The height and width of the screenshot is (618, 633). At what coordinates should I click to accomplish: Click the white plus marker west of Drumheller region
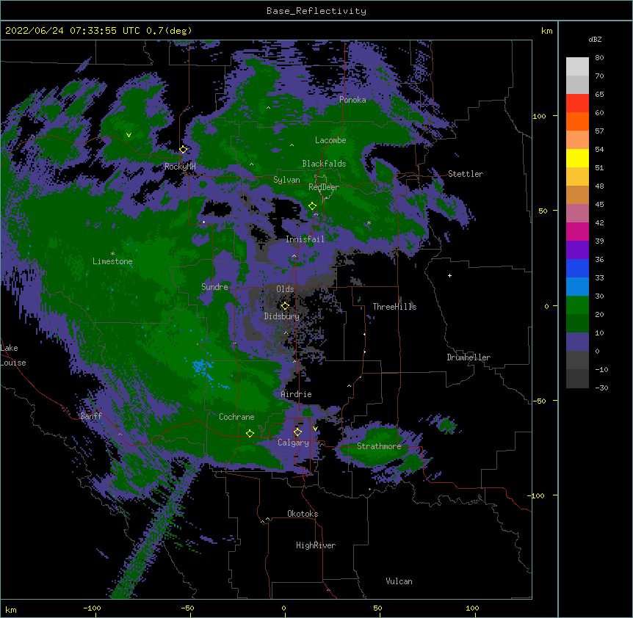[449, 275]
